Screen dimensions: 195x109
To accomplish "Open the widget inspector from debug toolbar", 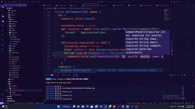I will pos(25,5).
